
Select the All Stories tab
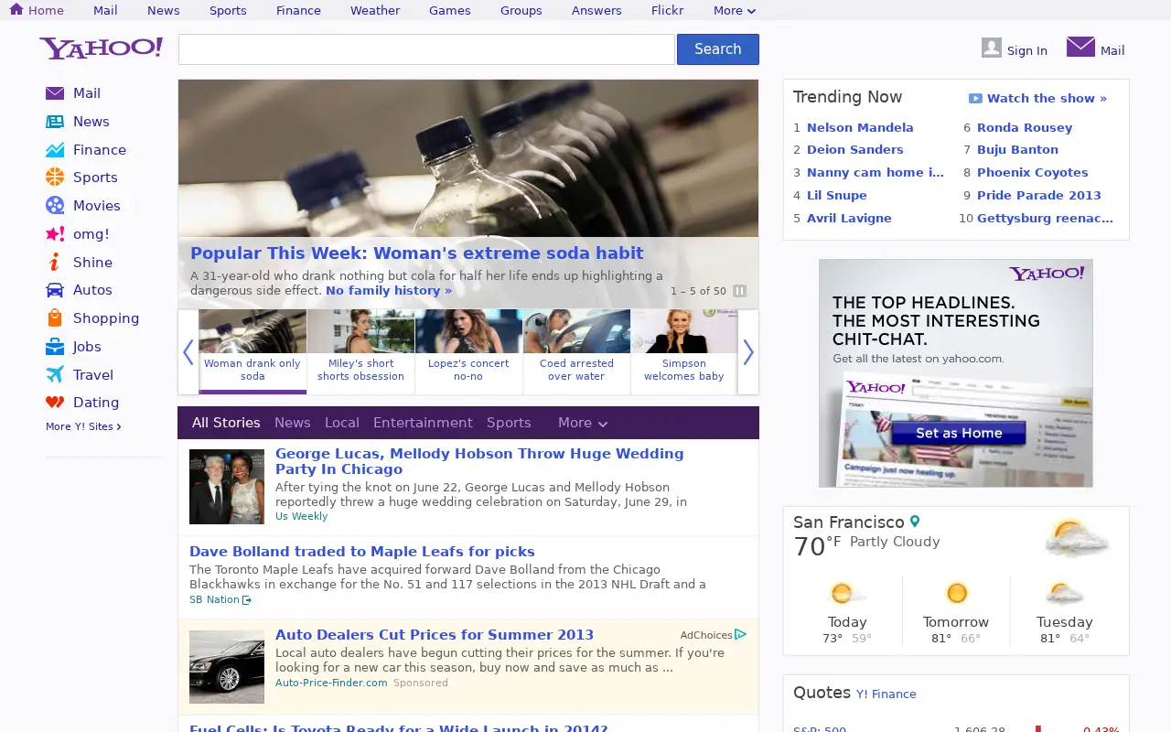[226, 423]
